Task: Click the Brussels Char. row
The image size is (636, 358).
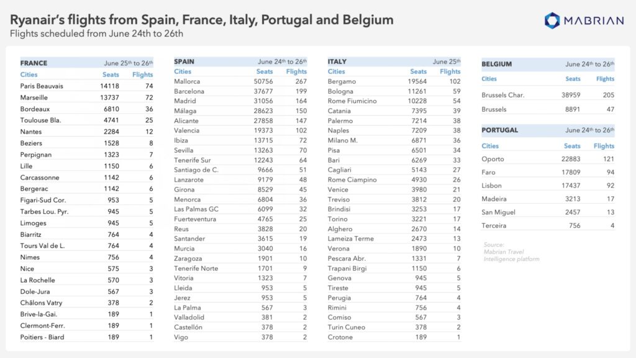Action: coord(548,95)
